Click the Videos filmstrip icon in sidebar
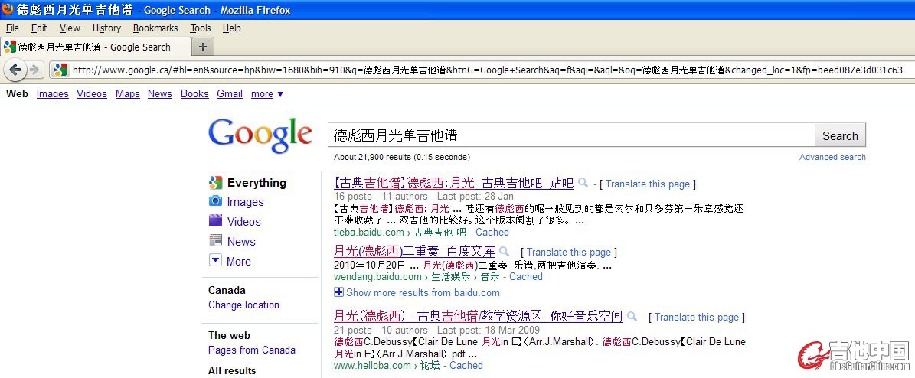This screenshot has width=915, height=378. 215,221
